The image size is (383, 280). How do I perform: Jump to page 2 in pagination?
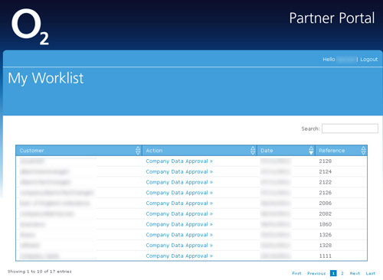[342, 273]
